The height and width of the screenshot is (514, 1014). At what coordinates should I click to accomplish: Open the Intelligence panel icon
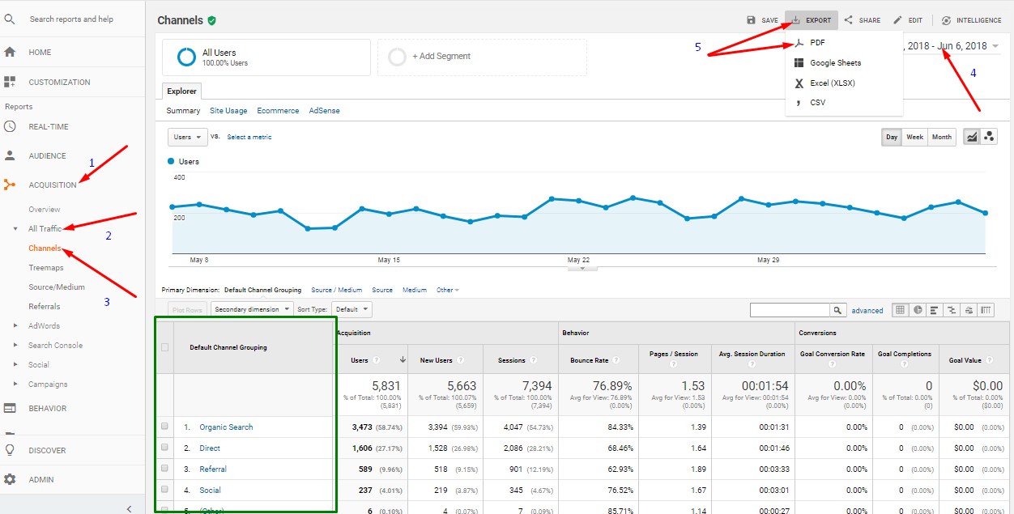(x=946, y=20)
